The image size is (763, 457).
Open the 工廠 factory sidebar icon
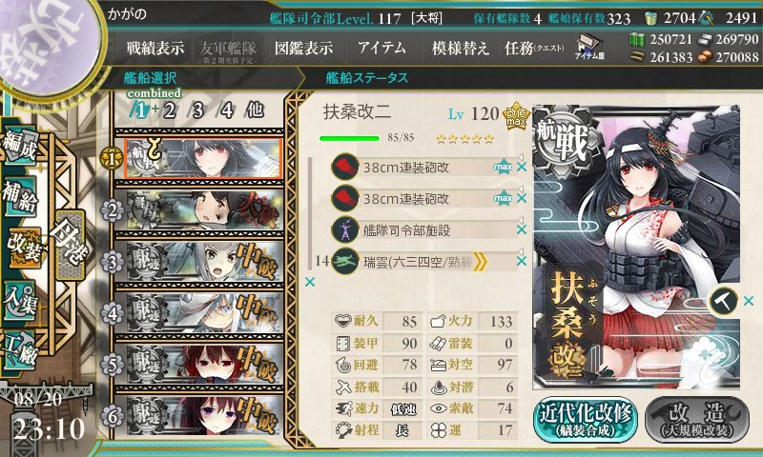pos(20,350)
